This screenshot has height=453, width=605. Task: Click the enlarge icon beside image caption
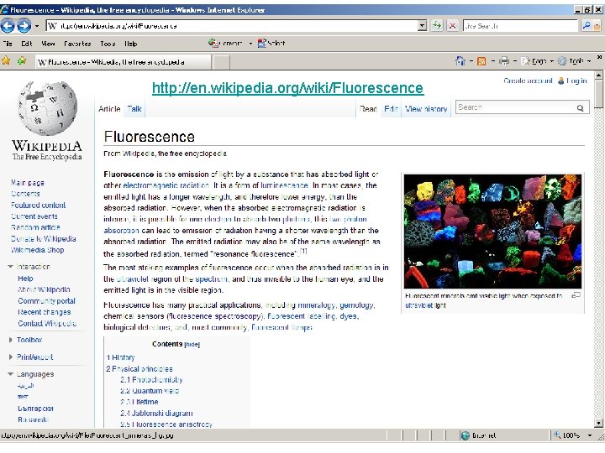point(576,295)
